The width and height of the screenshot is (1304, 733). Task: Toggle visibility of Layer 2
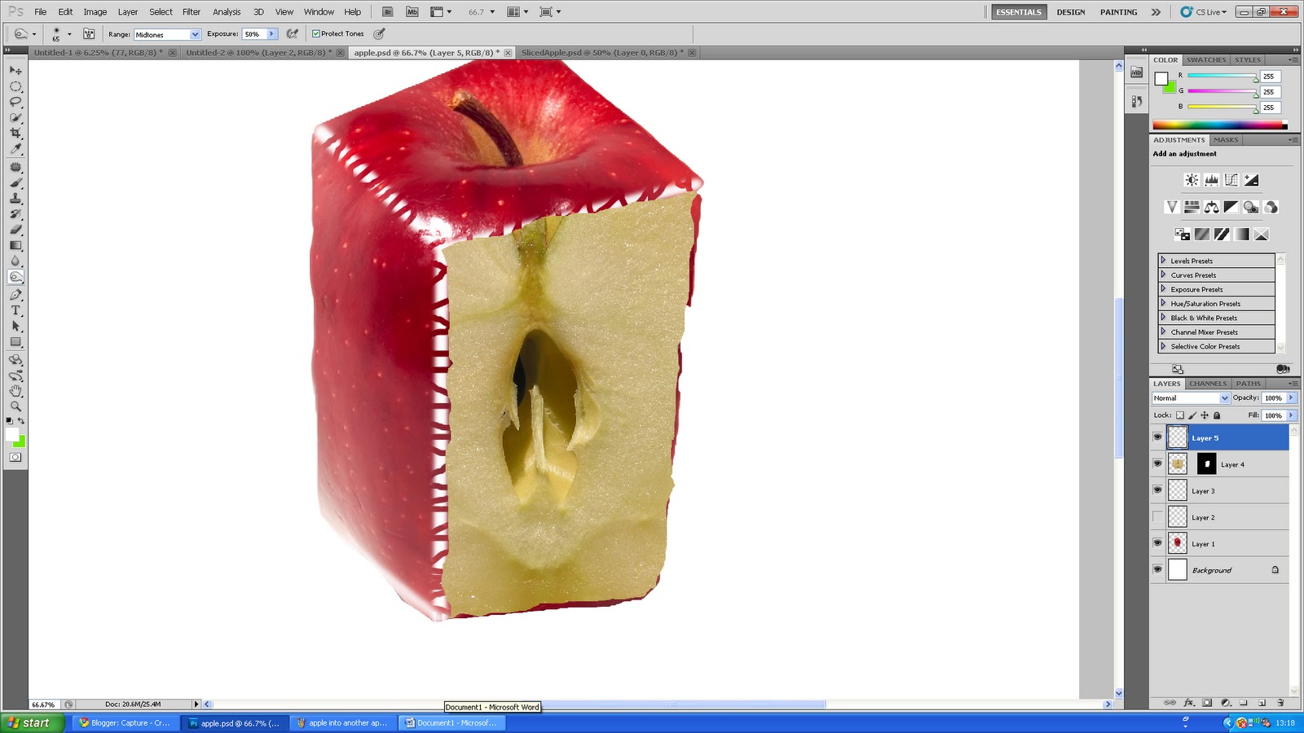pos(1158,516)
